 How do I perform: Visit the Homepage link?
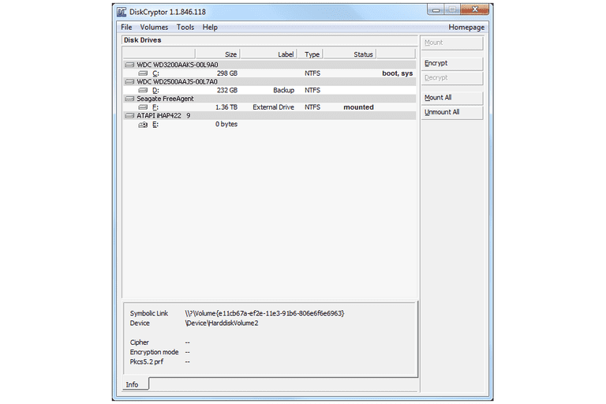(x=466, y=28)
